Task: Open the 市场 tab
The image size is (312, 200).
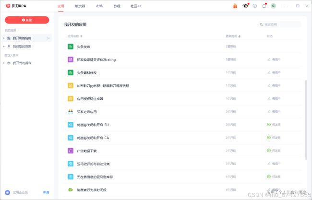Action: tap(99, 6)
